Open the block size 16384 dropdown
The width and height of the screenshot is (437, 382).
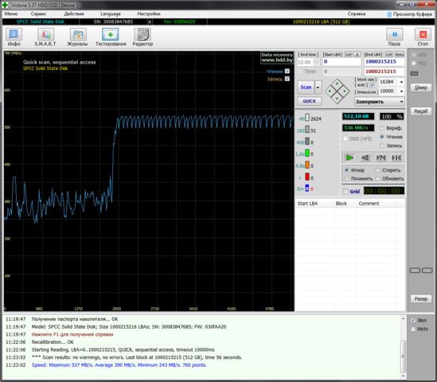392,82
